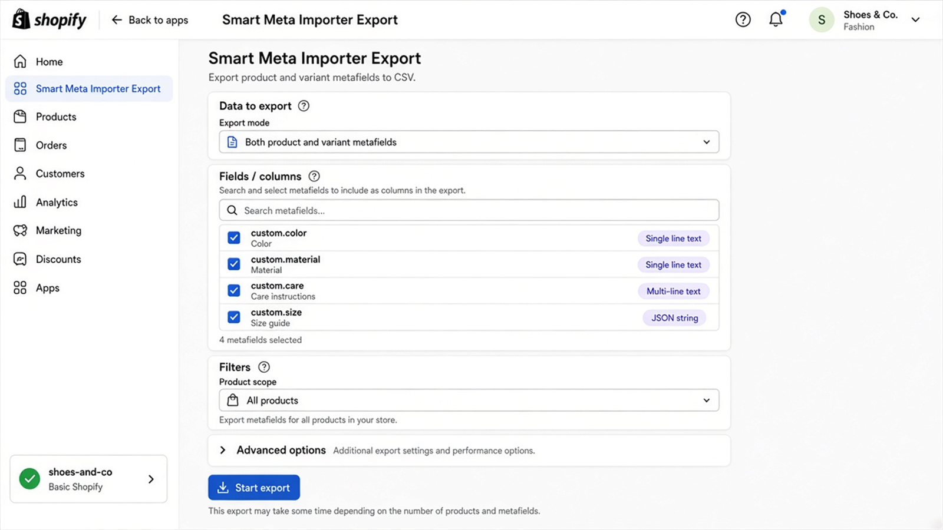Click the Filters help icon
Image resolution: width=943 pixels, height=530 pixels.
click(x=264, y=367)
